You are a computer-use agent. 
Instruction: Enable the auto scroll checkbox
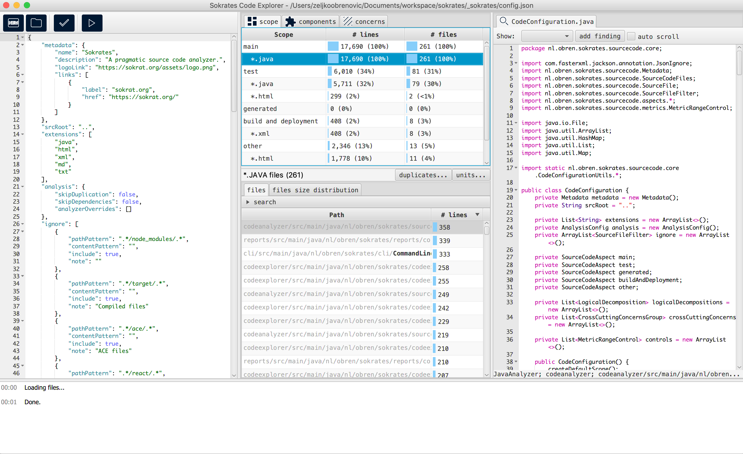(x=631, y=36)
